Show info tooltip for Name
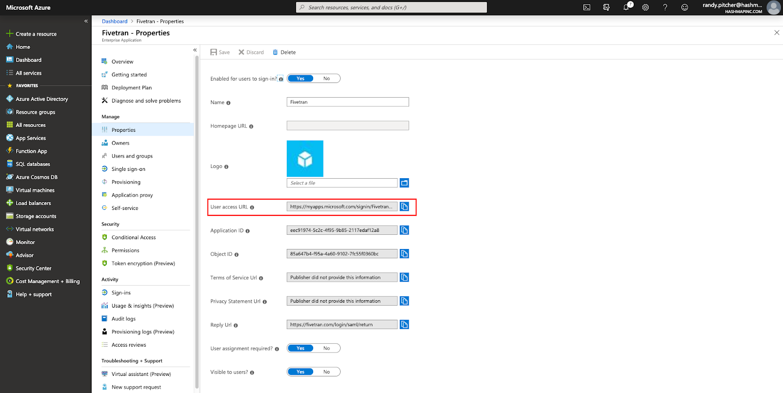The image size is (783, 393). 229,103
